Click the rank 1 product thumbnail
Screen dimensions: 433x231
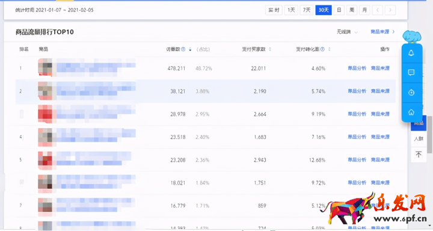[45, 68]
